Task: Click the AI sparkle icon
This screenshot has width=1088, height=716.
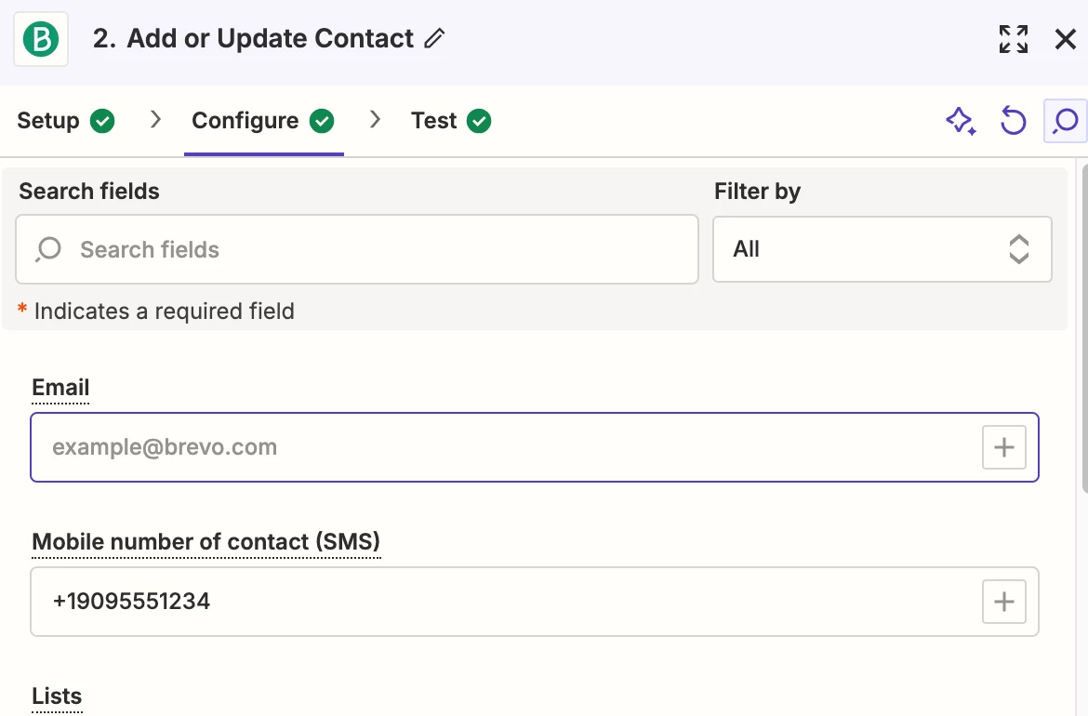Action: point(961,121)
